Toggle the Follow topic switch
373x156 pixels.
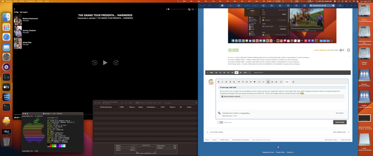click(220, 122)
